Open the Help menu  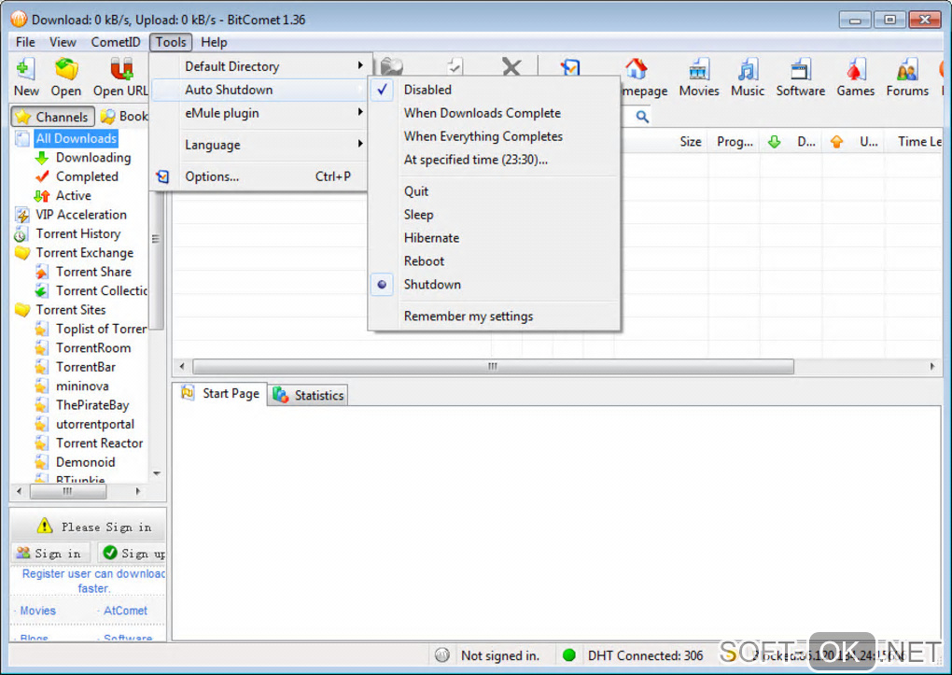214,42
